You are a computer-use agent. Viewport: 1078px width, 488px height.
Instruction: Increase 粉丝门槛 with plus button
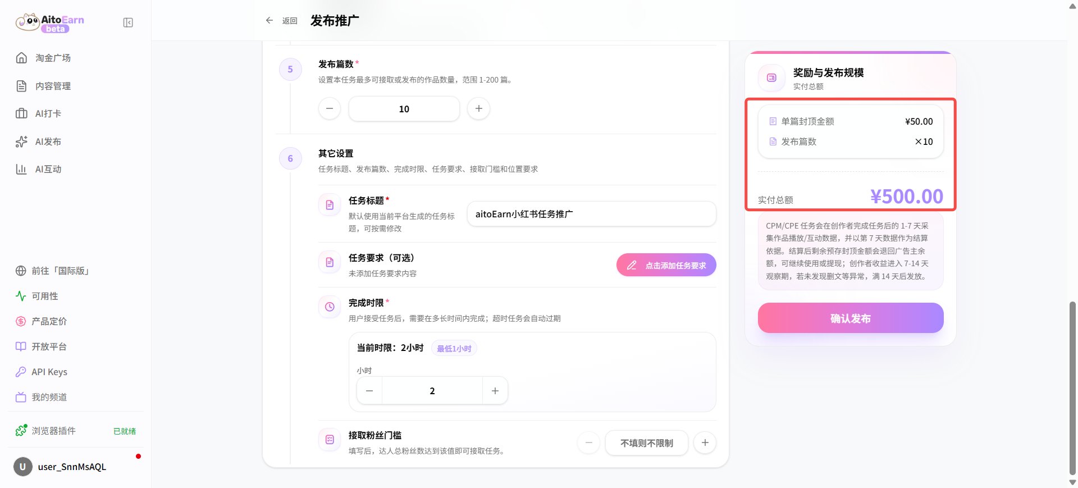click(705, 443)
